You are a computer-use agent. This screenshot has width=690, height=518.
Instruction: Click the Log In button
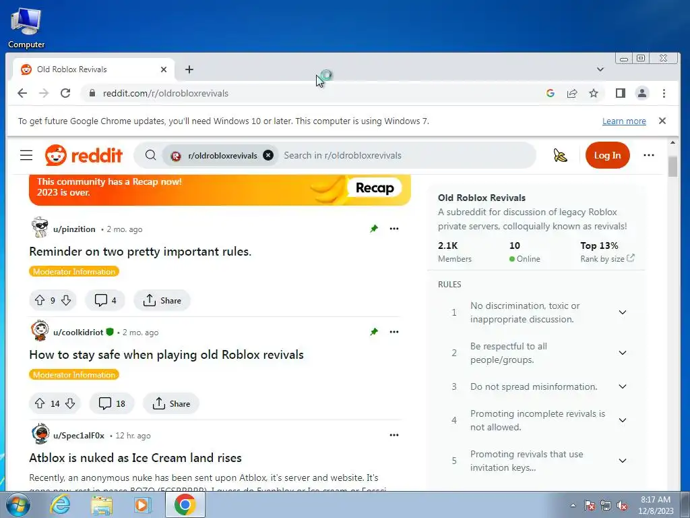(607, 155)
